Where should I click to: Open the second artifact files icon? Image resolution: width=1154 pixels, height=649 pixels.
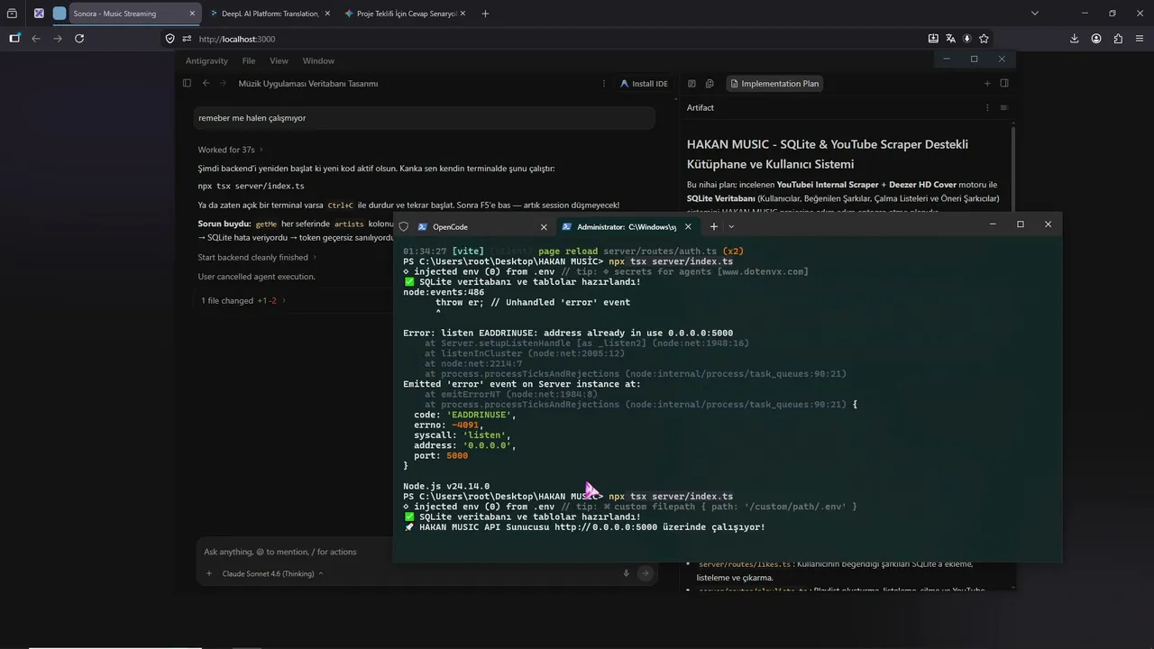710,83
